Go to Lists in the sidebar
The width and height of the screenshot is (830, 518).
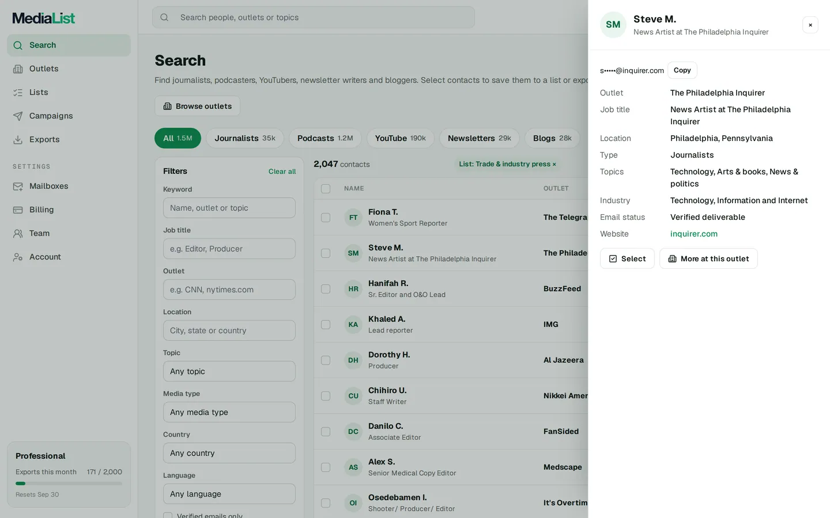tap(69, 92)
